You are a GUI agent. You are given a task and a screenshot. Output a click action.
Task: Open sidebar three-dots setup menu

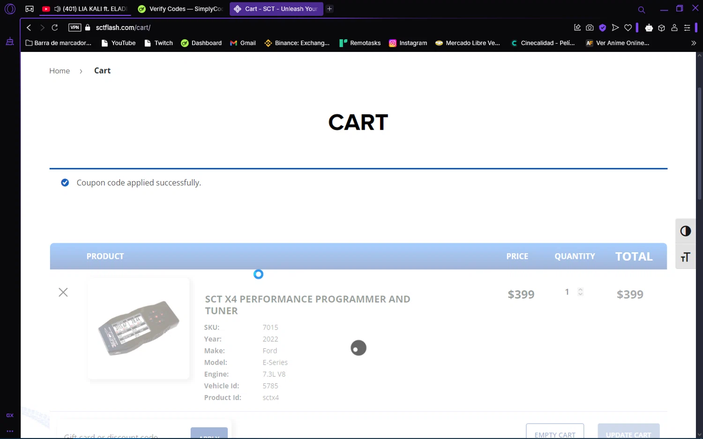click(10, 431)
